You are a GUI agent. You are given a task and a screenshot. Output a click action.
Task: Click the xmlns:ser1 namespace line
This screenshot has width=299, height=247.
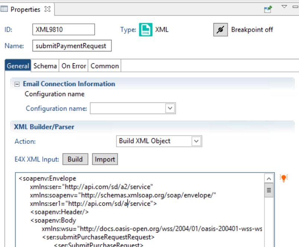click(x=93, y=203)
